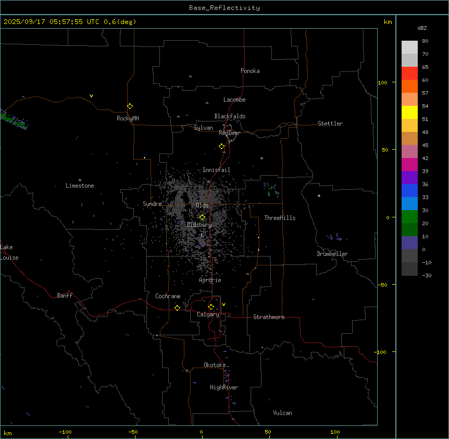Select the white plus marker northeast of ThreeHills

pyautogui.click(x=319, y=196)
